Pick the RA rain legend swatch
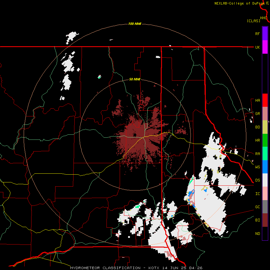The width and height of the screenshot is (270, 270). (265, 154)
